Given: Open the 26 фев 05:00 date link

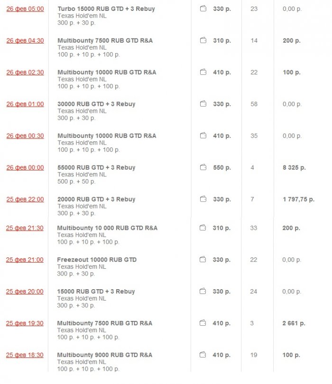Looking at the screenshot, I should (25, 9).
